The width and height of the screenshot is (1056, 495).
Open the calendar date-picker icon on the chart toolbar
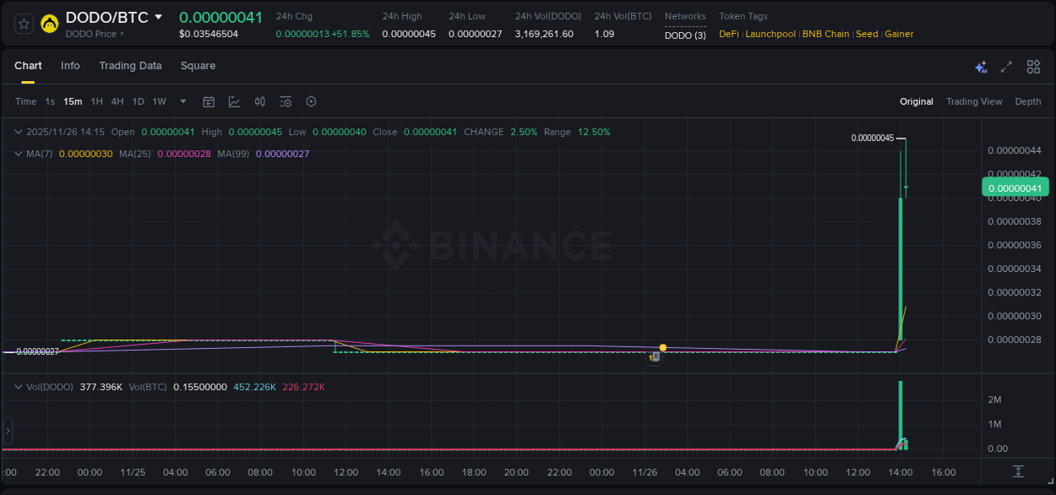click(x=209, y=101)
